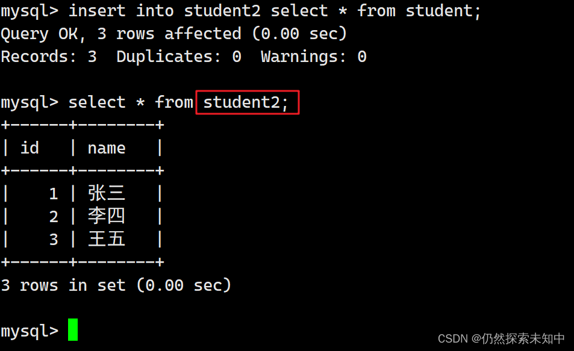Click id value 3 in table
Image resolution: width=574 pixels, height=351 pixels.
[x=54, y=240]
